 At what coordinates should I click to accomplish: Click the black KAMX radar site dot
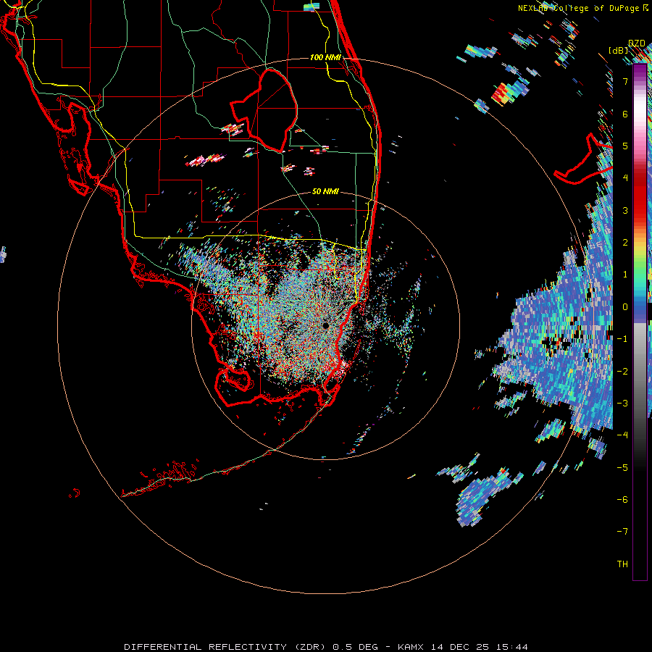click(x=325, y=325)
